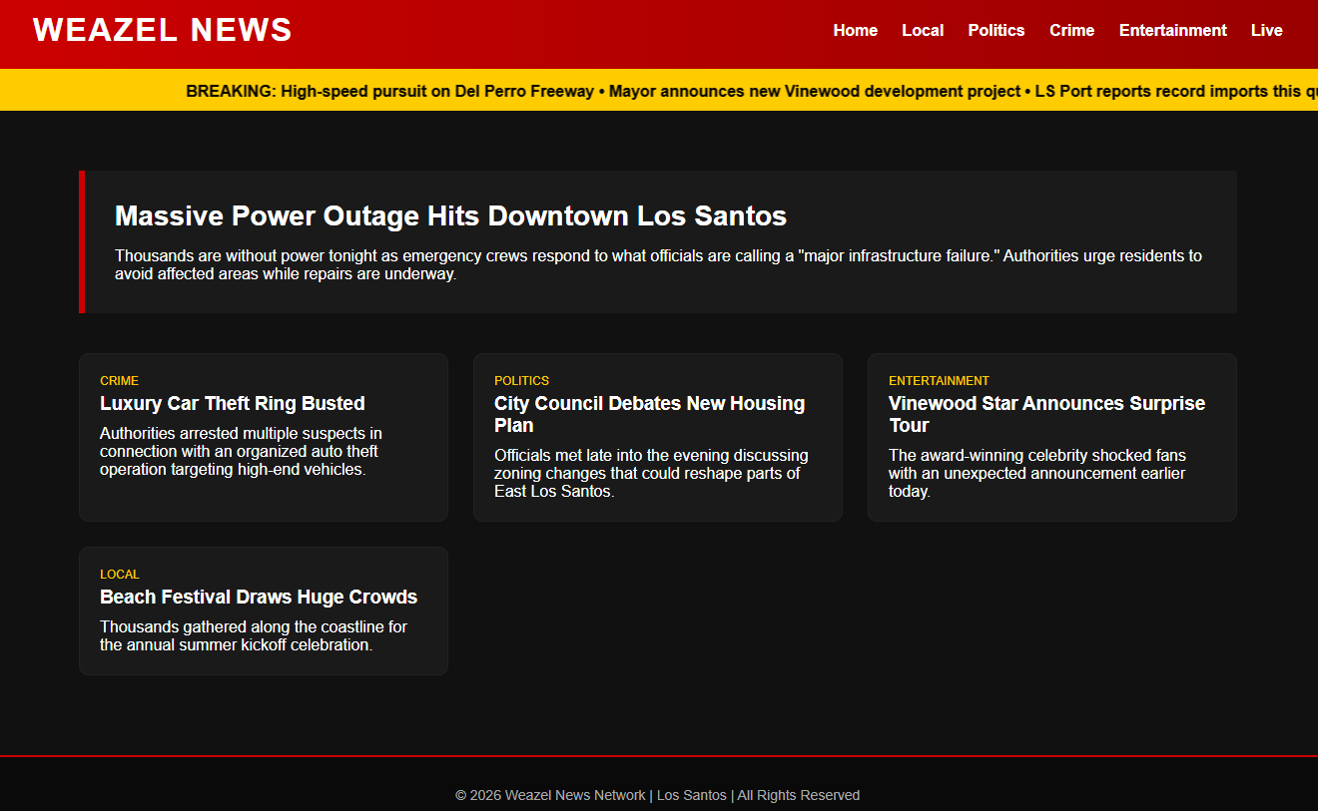
Task: Navigate to the Entertainment section
Action: pyautogui.click(x=1172, y=30)
